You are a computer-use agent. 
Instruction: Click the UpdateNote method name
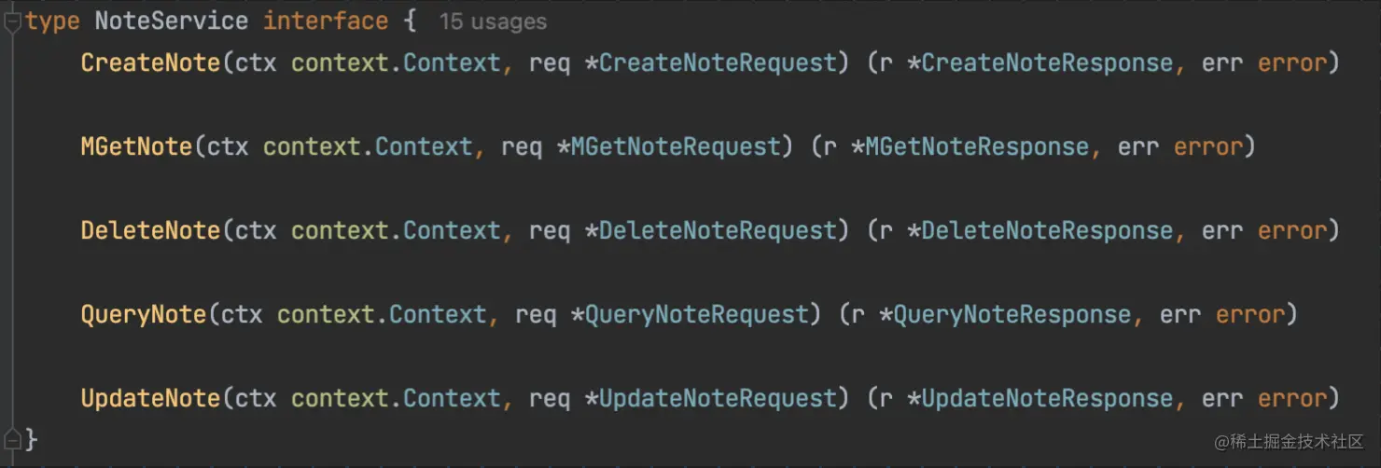150,398
